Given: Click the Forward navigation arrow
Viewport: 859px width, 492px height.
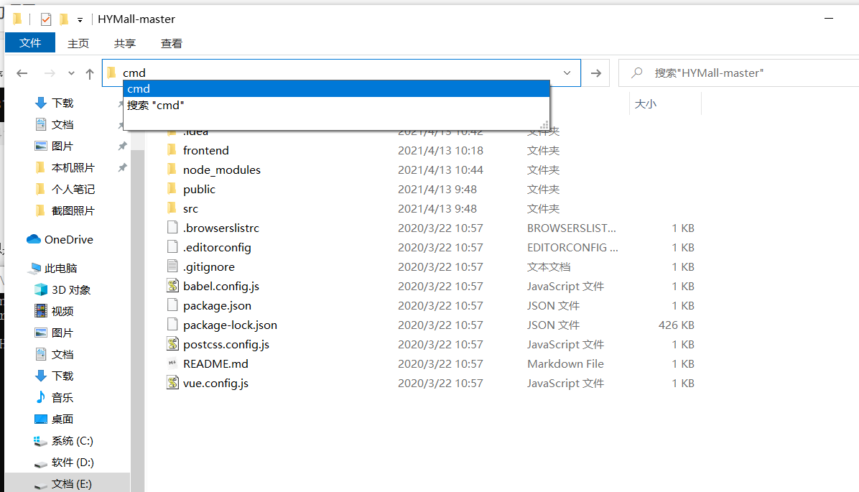Looking at the screenshot, I should [x=50, y=73].
